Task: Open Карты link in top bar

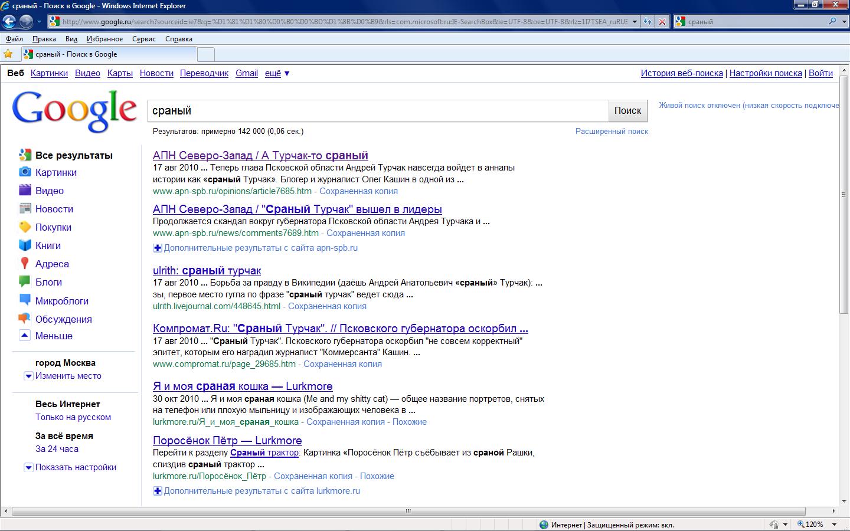Action: [x=120, y=73]
